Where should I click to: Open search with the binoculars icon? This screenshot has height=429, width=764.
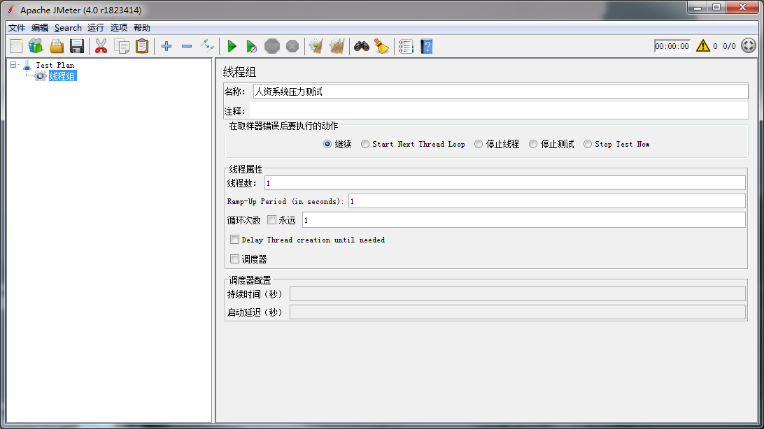(x=362, y=46)
